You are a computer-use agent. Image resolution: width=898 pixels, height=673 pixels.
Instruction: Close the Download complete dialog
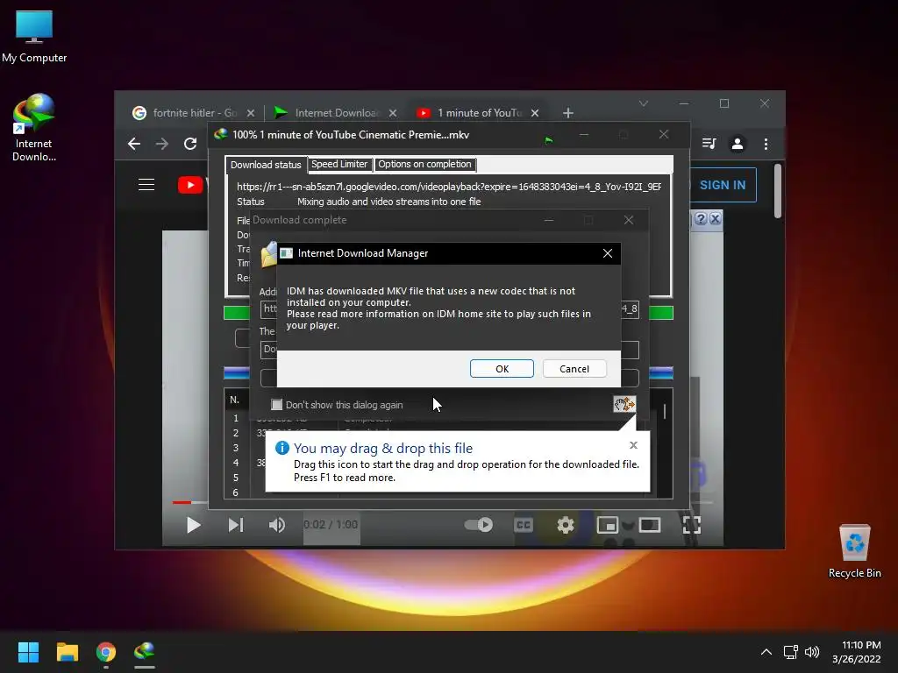click(629, 220)
